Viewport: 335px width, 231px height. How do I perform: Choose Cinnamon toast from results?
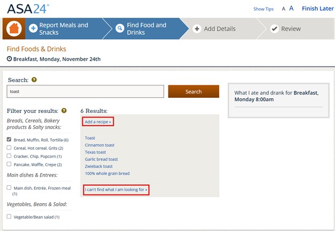99,145
